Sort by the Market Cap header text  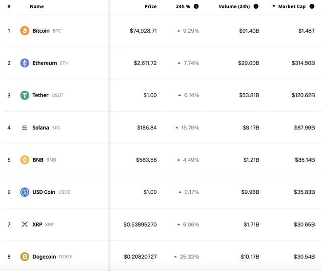point(292,6)
